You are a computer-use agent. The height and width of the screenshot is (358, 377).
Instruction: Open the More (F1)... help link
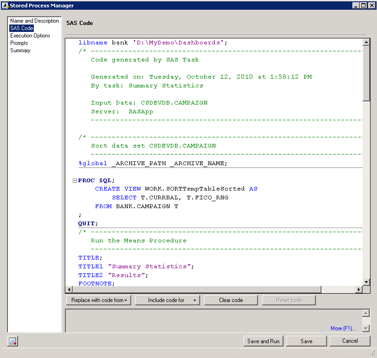click(343, 328)
